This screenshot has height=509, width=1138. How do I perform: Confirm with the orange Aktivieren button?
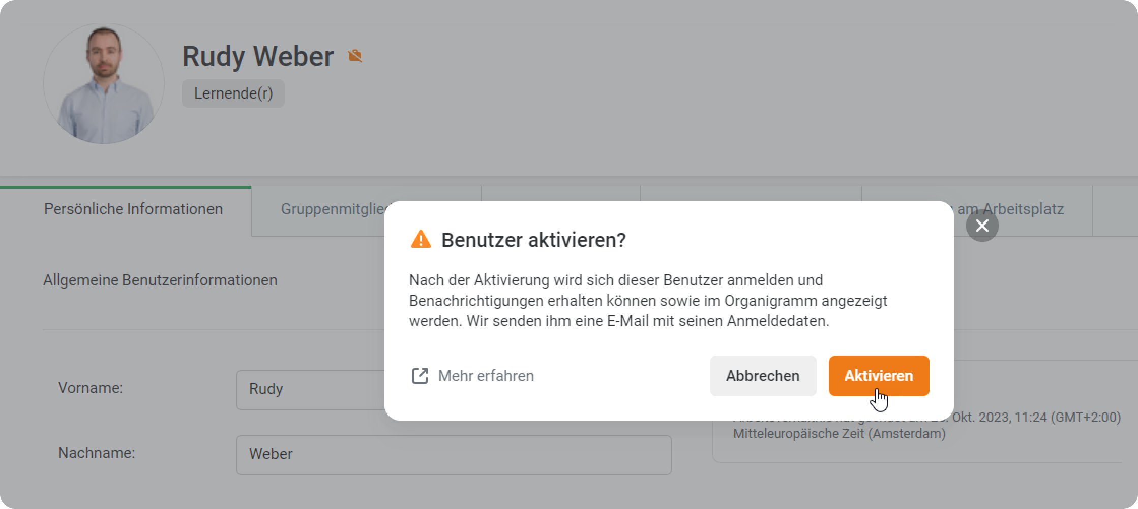click(x=879, y=376)
